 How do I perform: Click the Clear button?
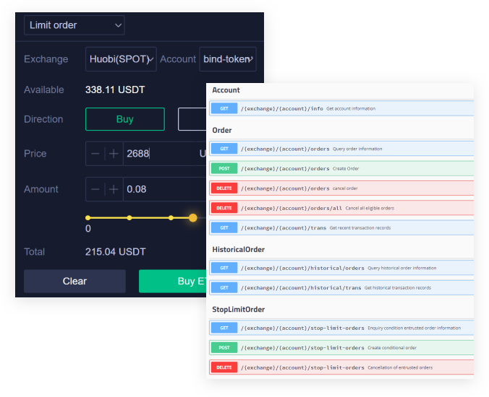pyautogui.click(x=75, y=282)
